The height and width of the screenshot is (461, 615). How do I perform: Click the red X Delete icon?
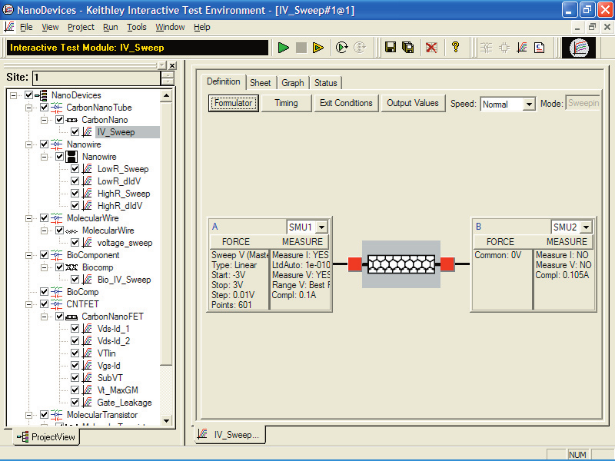coord(432,48)
